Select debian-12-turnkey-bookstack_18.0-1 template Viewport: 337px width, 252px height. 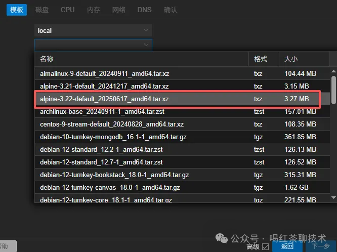click(x=182, y=175)
